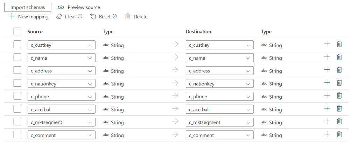
Task: Click Reset in the toolbar
Action: [101, 16]
